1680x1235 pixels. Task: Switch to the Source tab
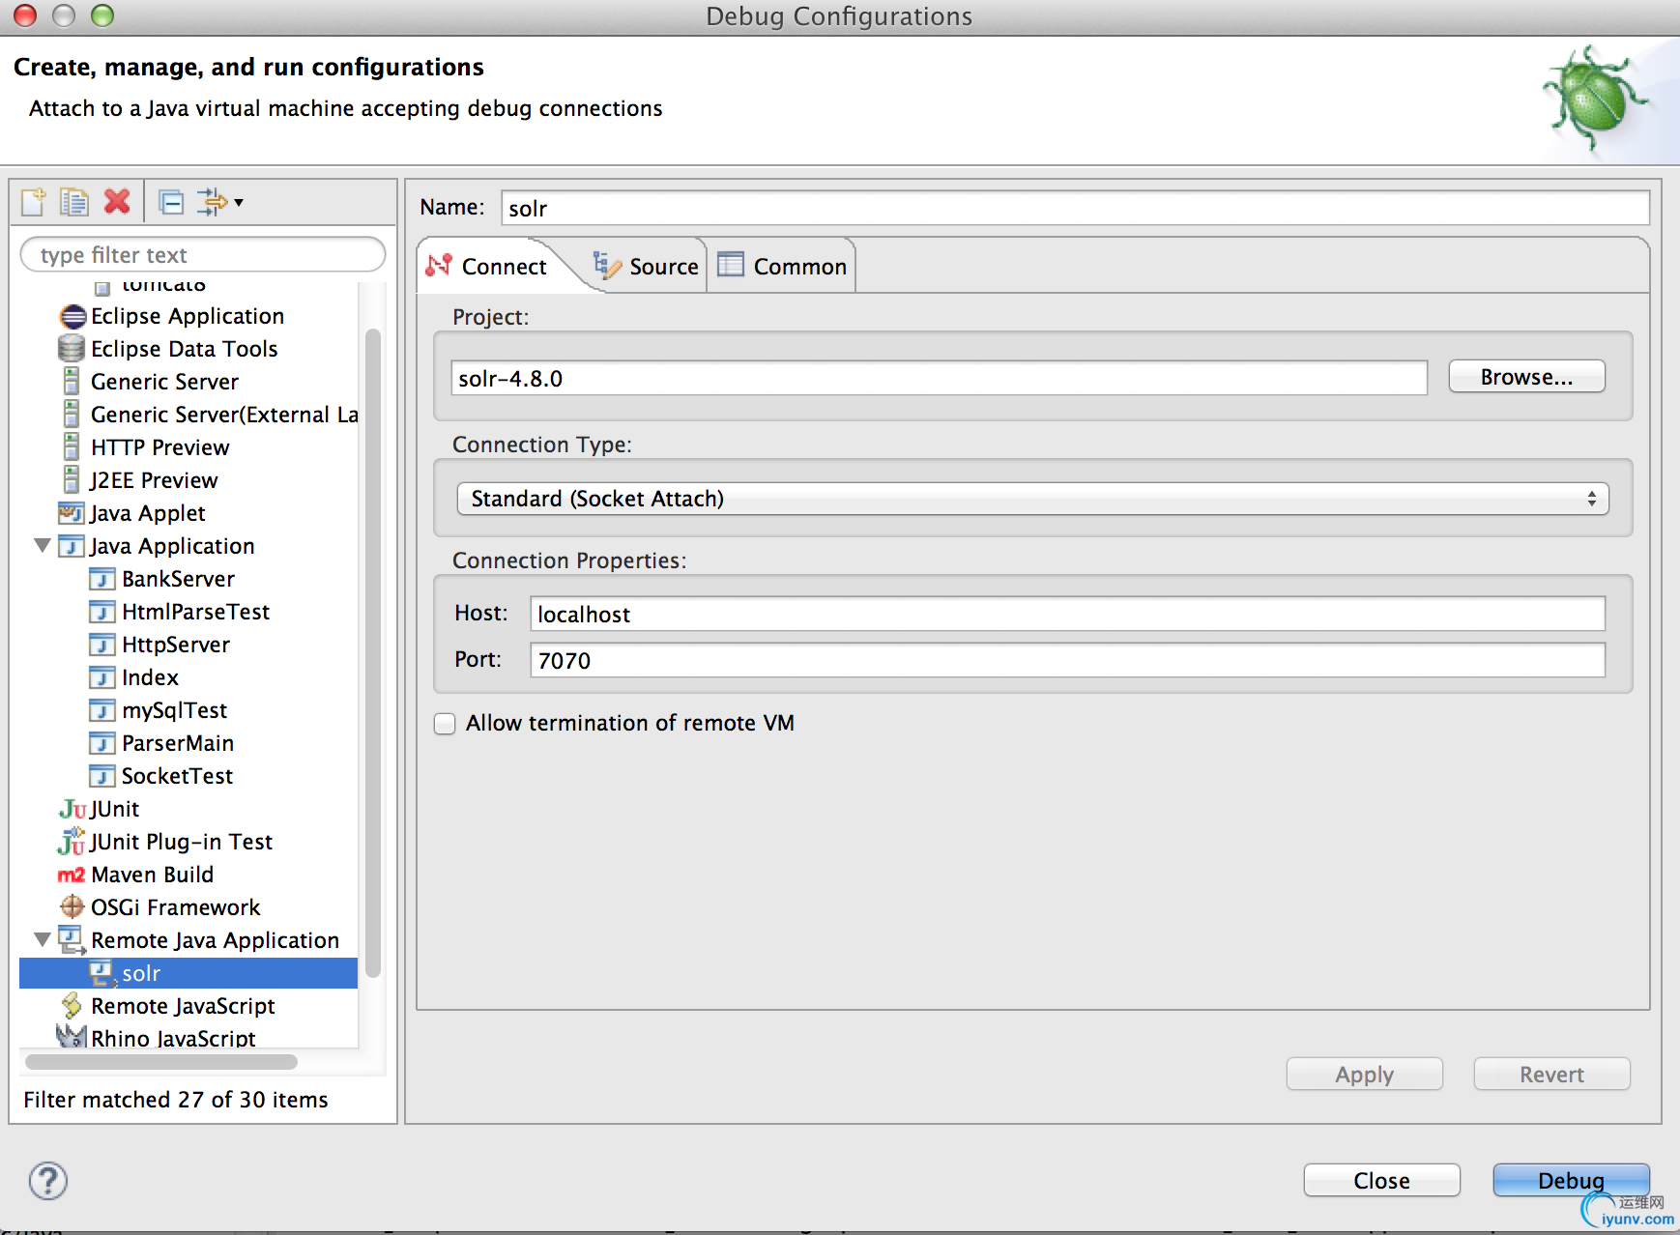pyautogui.click(x=646, y=266)
